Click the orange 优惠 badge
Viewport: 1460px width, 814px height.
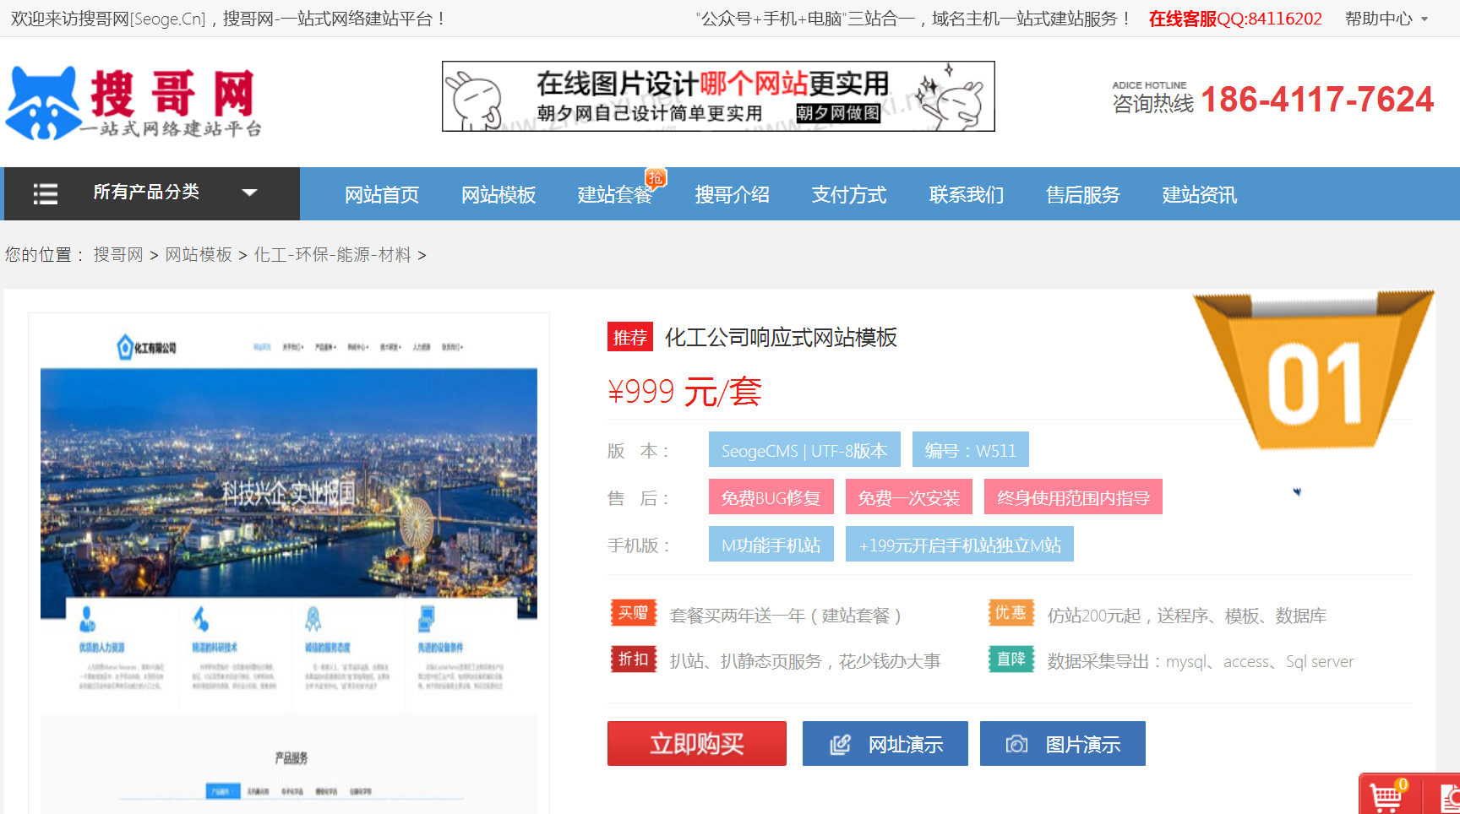pos(1011,613)
